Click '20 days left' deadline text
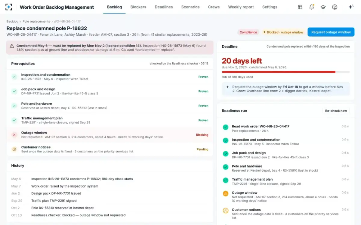361x225 pixels. 242,61
